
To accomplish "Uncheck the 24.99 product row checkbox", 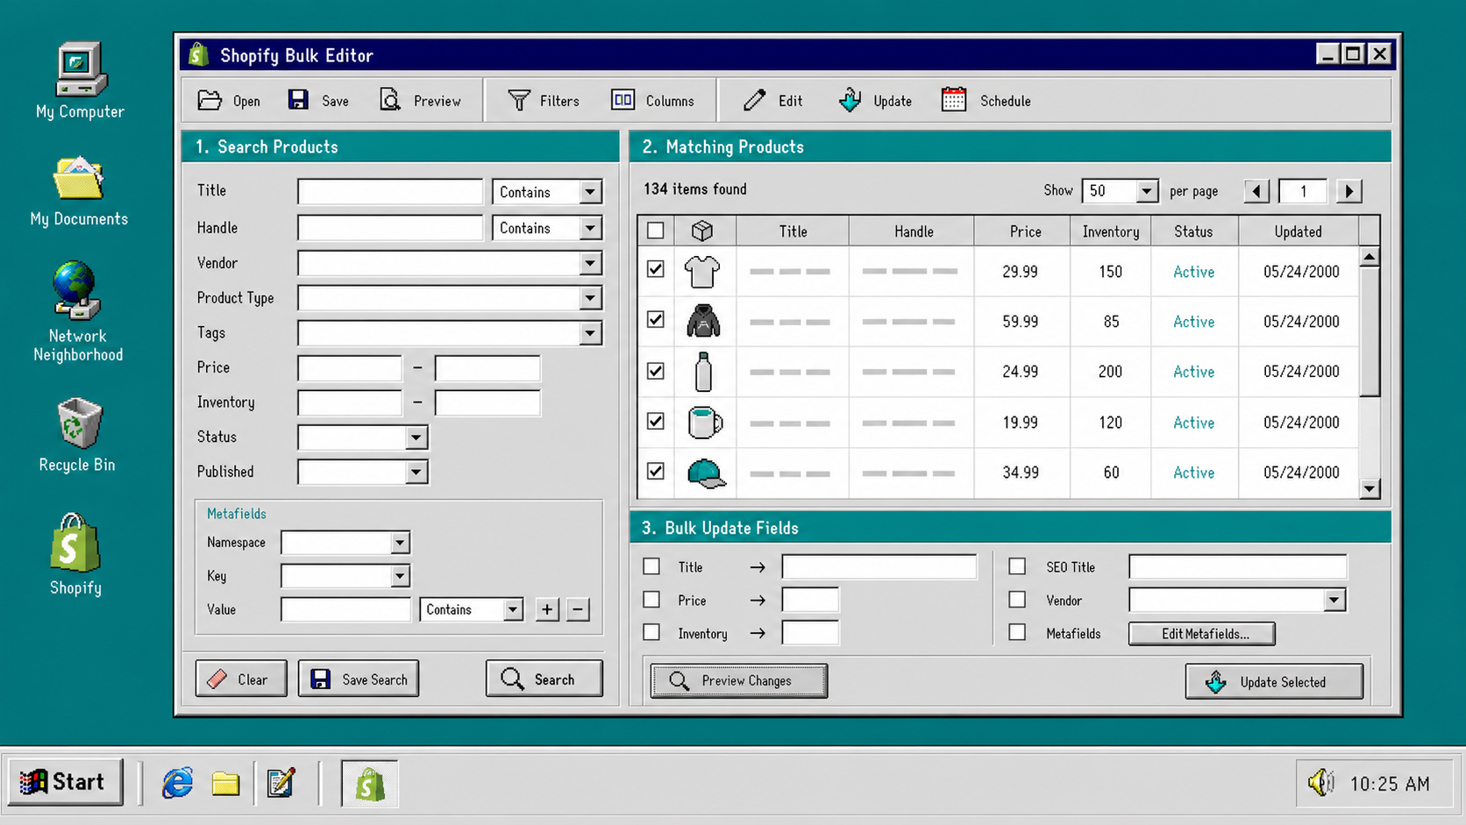I will click(x=655, y=371).
